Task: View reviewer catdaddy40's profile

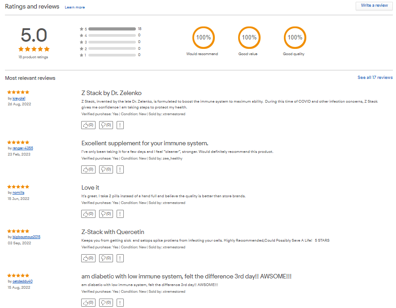Action: coord(22,281)
